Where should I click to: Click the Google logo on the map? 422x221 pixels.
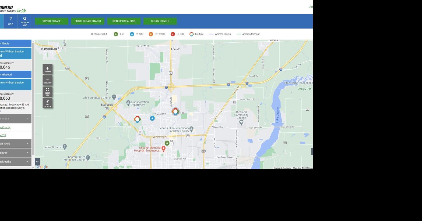click(42, 167)
